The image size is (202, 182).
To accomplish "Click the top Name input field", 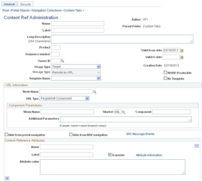I will (78, 24).
